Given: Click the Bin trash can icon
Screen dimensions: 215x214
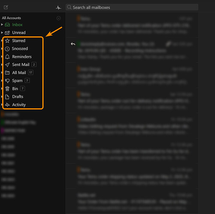Looking at the screenshot, I should (x=7, y=89).
